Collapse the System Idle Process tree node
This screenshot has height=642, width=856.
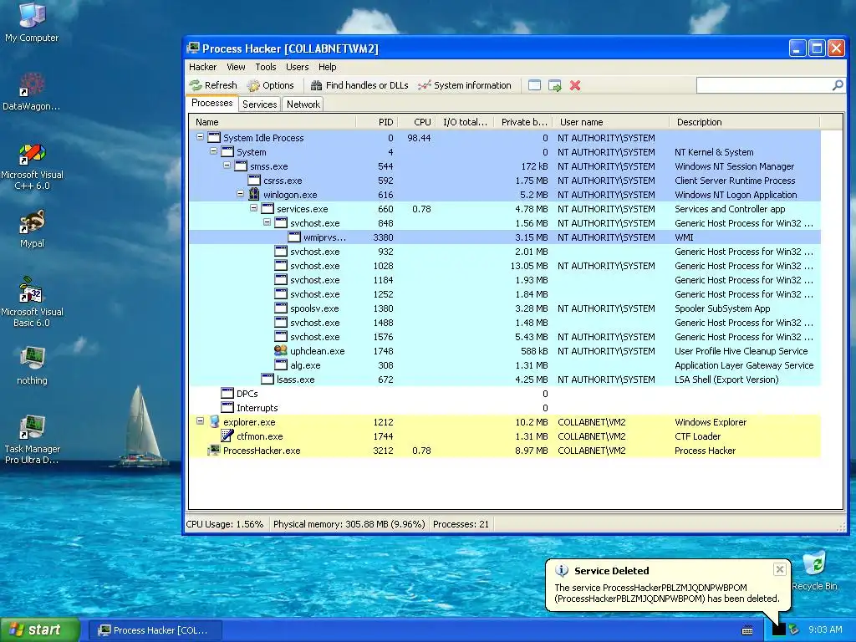(x=201, y=138)
